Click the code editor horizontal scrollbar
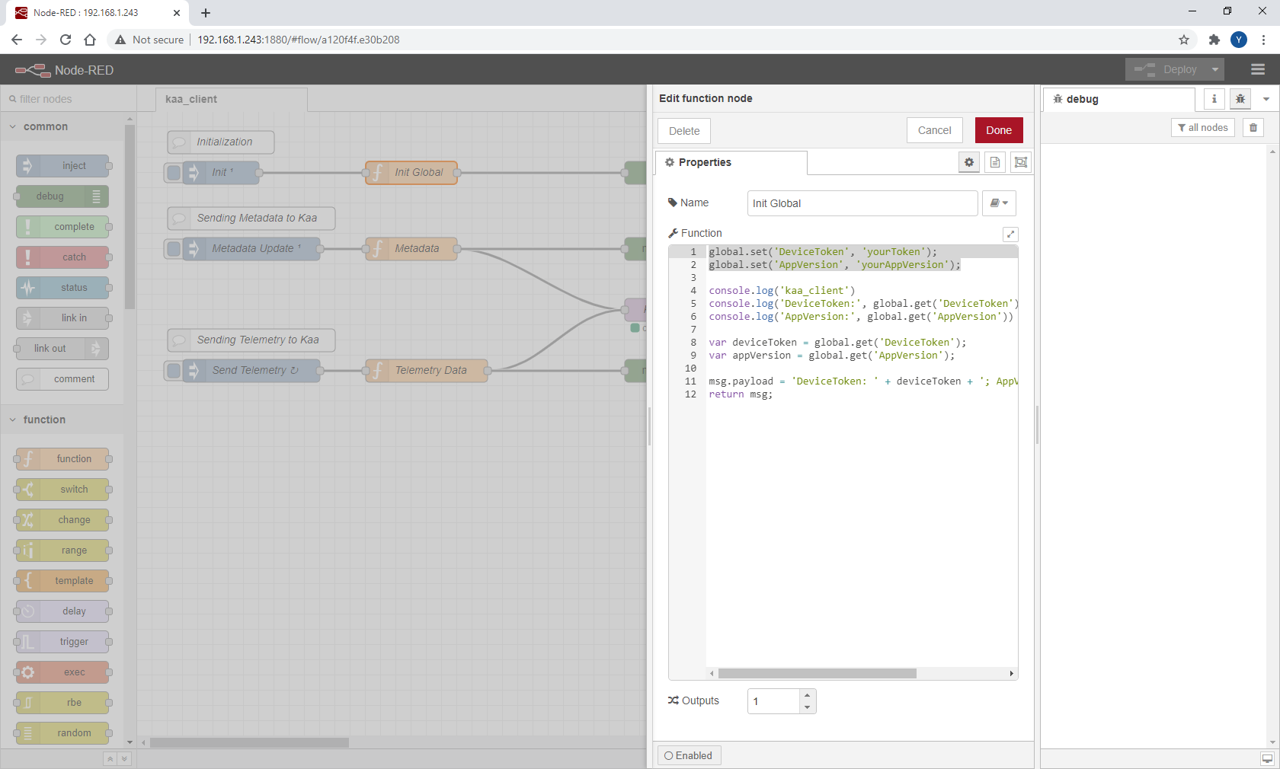1280x769 pixels. point(817,674)
